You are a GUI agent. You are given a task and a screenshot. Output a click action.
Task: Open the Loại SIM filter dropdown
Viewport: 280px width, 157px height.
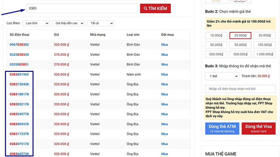[36, 23]
